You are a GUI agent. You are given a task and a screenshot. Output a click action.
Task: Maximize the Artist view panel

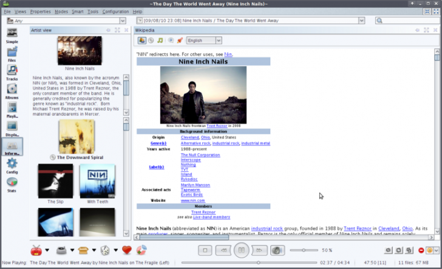coord(117,30)
